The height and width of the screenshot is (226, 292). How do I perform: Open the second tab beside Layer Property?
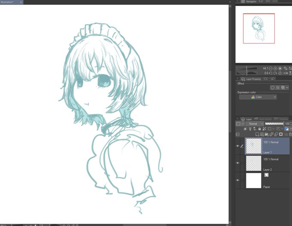click(x=266, y=79)
